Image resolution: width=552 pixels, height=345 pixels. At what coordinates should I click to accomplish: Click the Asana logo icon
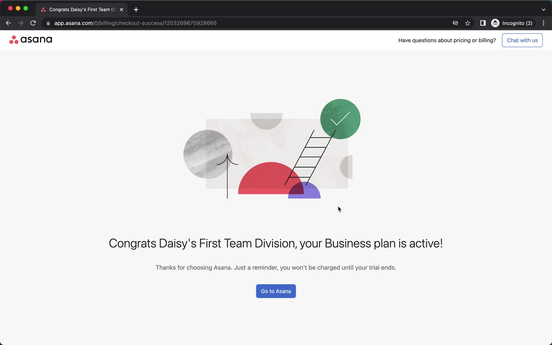(14, 40)
